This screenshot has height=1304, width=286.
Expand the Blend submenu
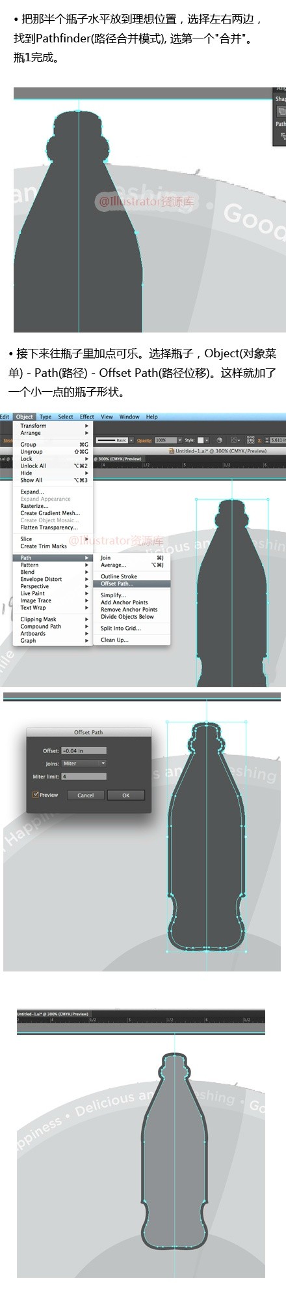[53, 572]
